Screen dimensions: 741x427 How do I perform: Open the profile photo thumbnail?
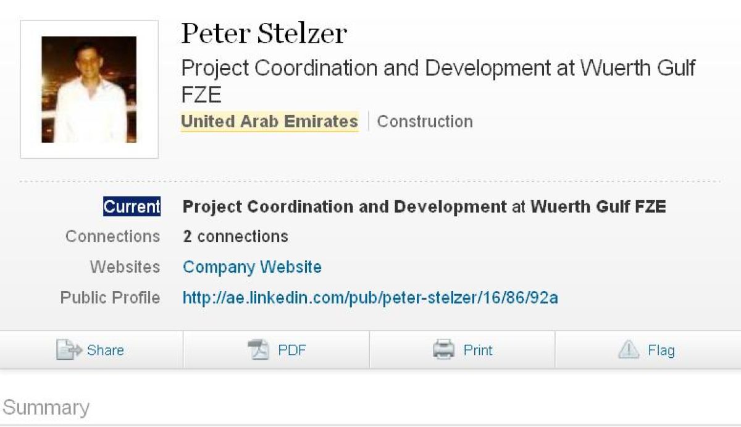tap(89, 90)
